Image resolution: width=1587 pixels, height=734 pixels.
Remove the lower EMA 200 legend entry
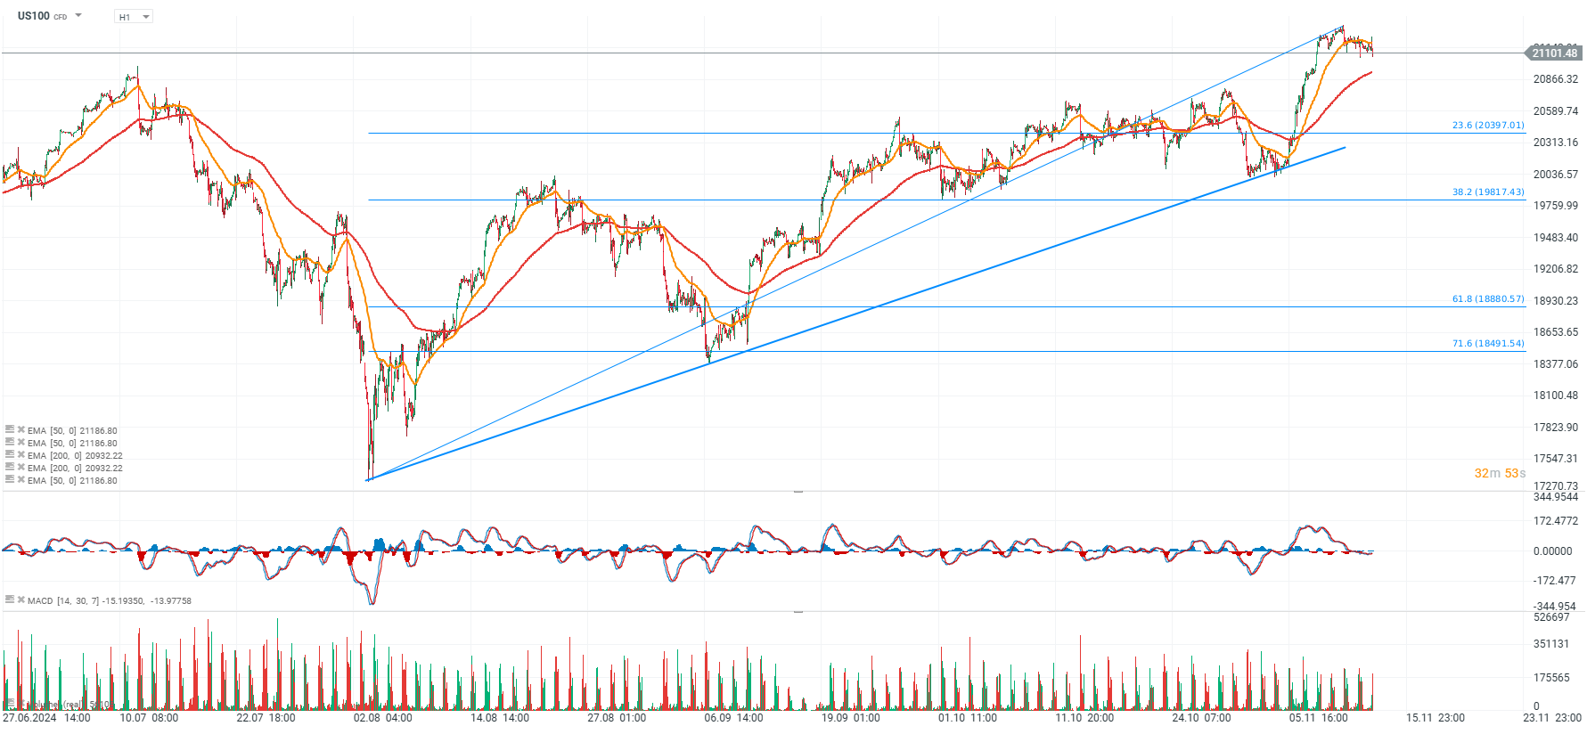(x=20, y=467)
